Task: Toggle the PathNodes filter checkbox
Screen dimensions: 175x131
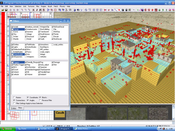Action: click(26, 45)
